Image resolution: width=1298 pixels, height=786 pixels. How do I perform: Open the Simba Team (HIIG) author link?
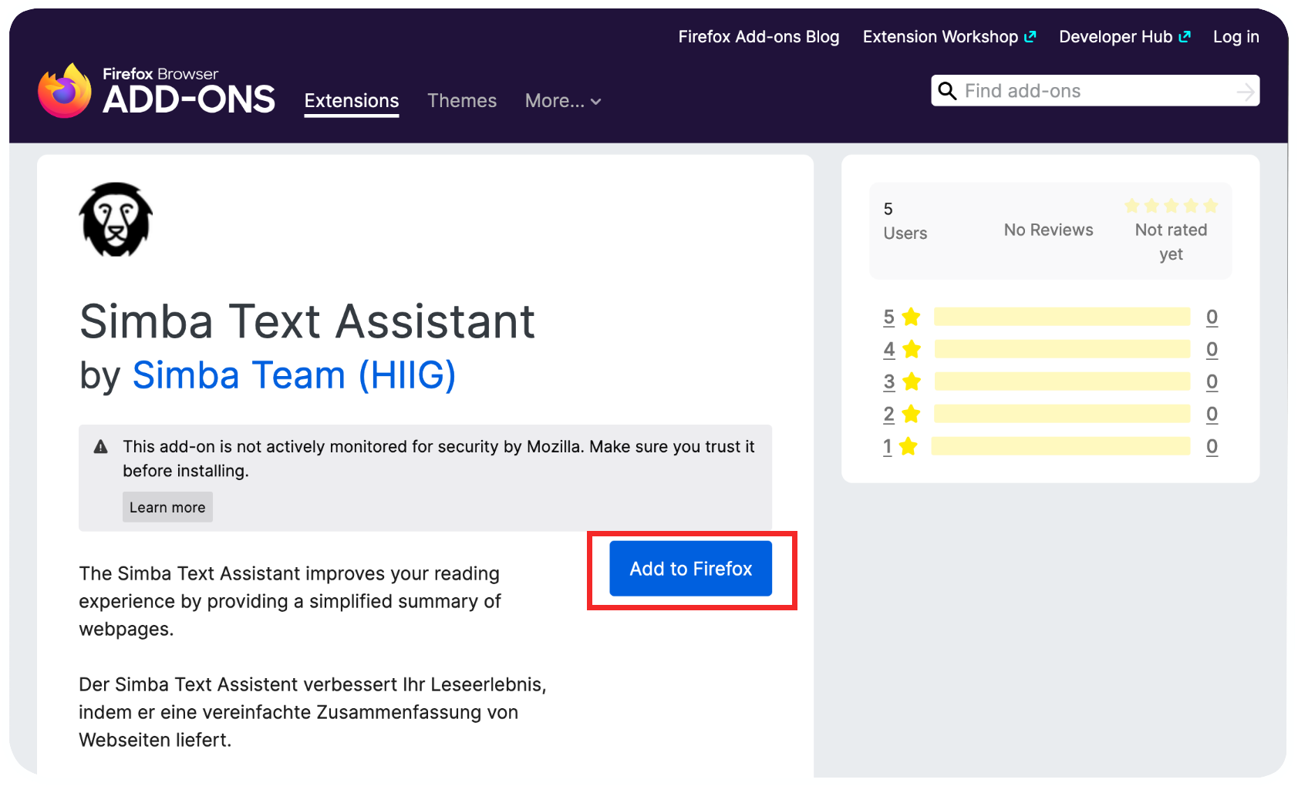point(294,375)
